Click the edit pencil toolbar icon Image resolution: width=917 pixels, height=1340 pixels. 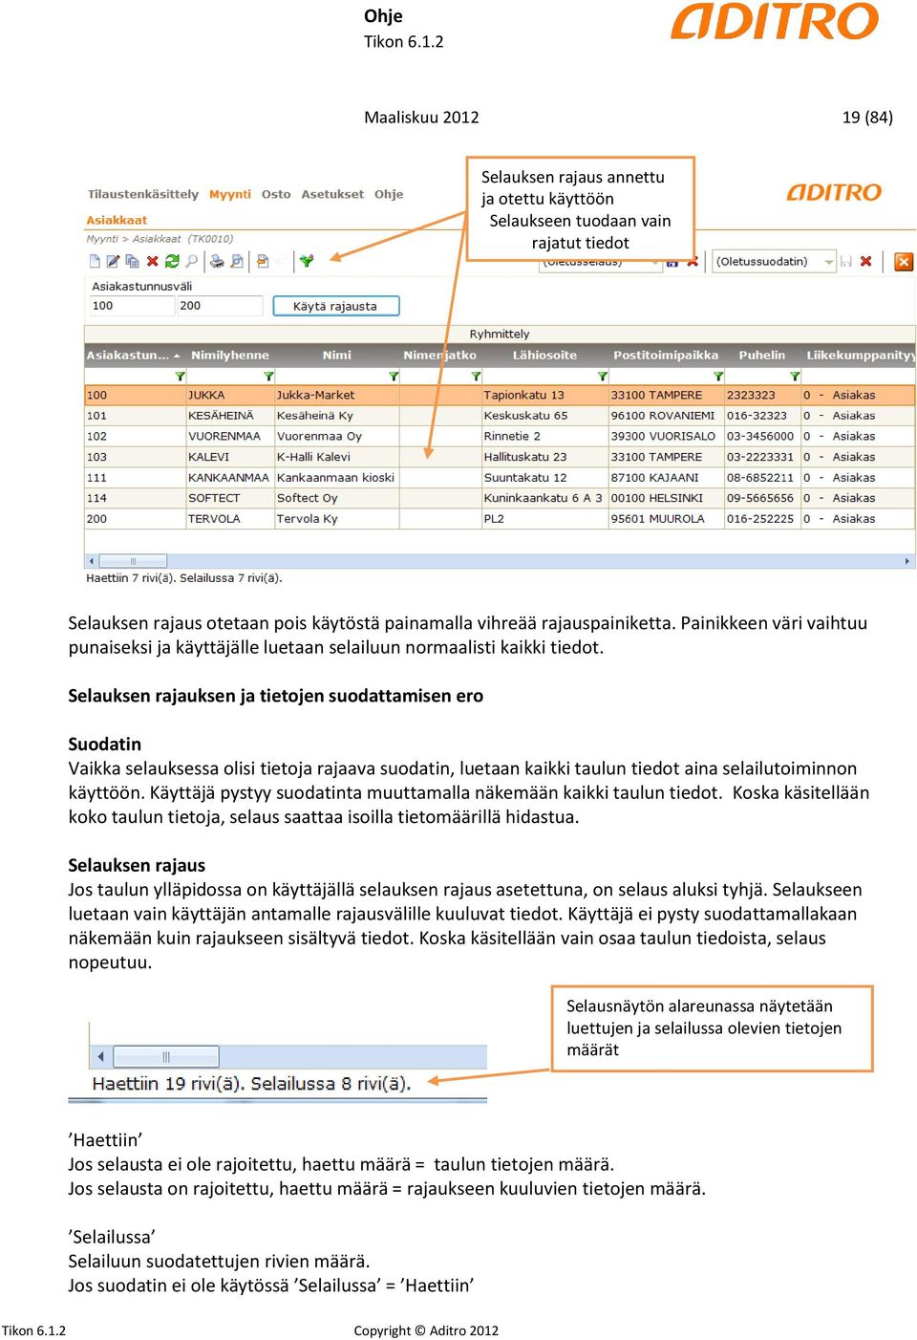(114, 261)
